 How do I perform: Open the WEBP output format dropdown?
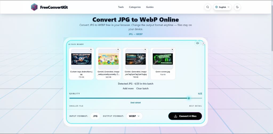click(134, 116)
